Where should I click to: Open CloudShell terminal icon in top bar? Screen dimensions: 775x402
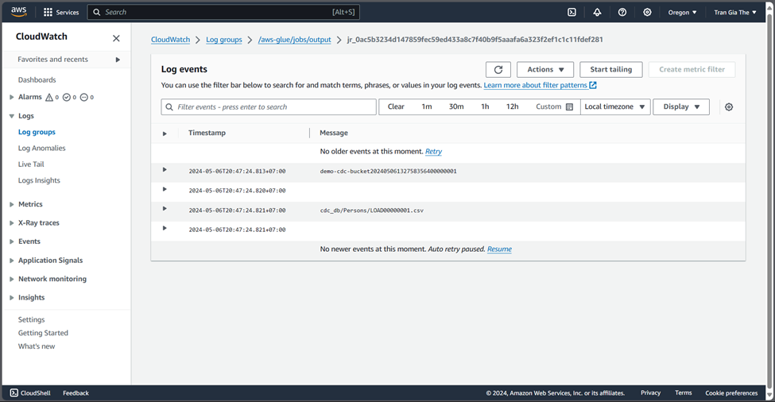point(572,13)
